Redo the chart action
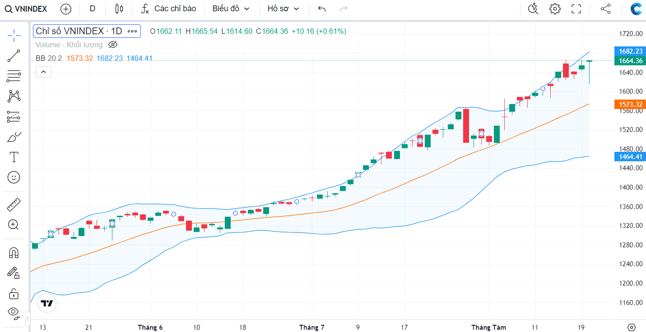The height and width of the screenshot is (332, 646). point(343,9)
